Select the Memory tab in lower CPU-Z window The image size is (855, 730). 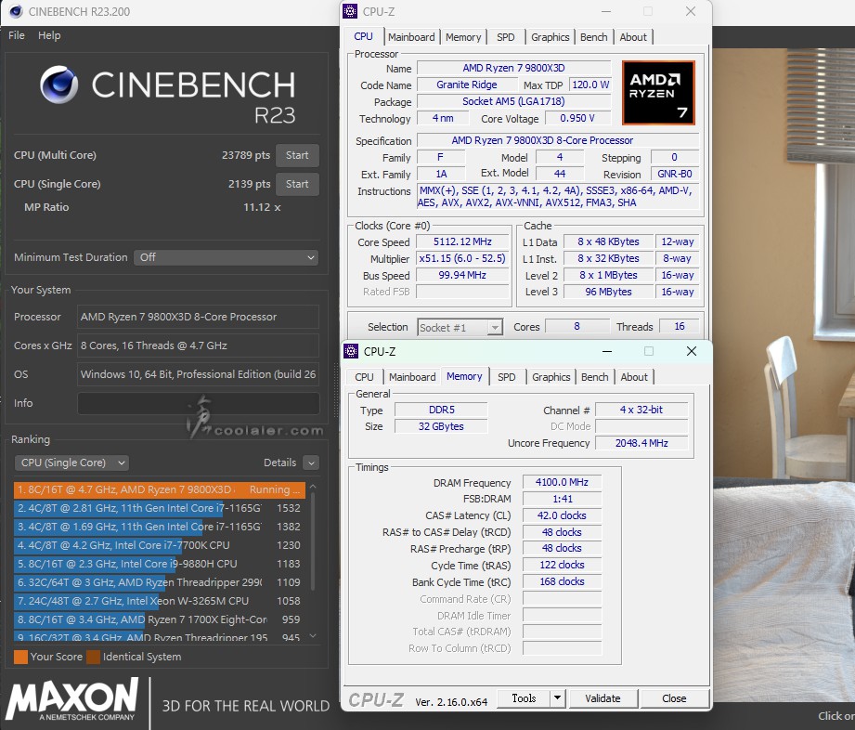tap(464, 376)
